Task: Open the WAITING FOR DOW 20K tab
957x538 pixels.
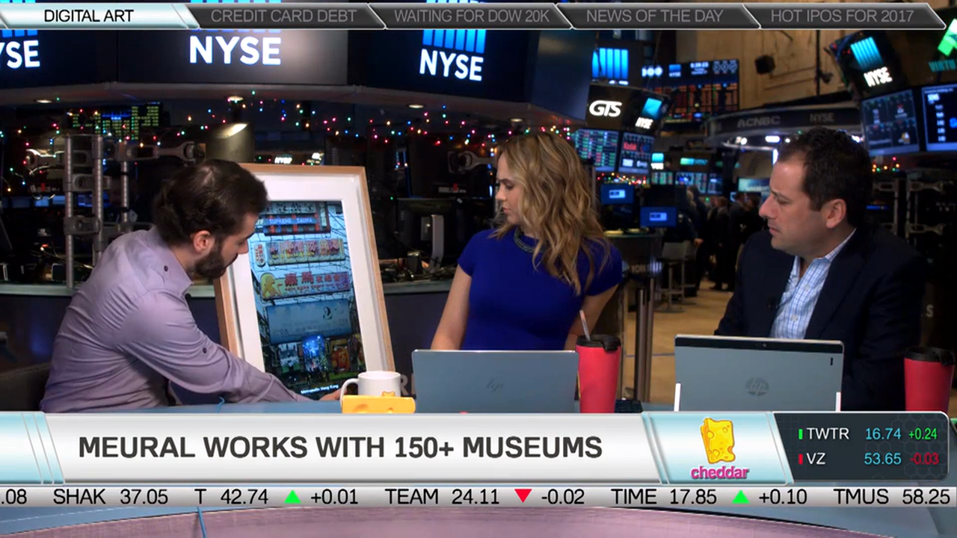Action: (x=470, y=16)
